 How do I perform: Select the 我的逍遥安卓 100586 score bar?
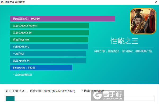click(x=62, y=19)
